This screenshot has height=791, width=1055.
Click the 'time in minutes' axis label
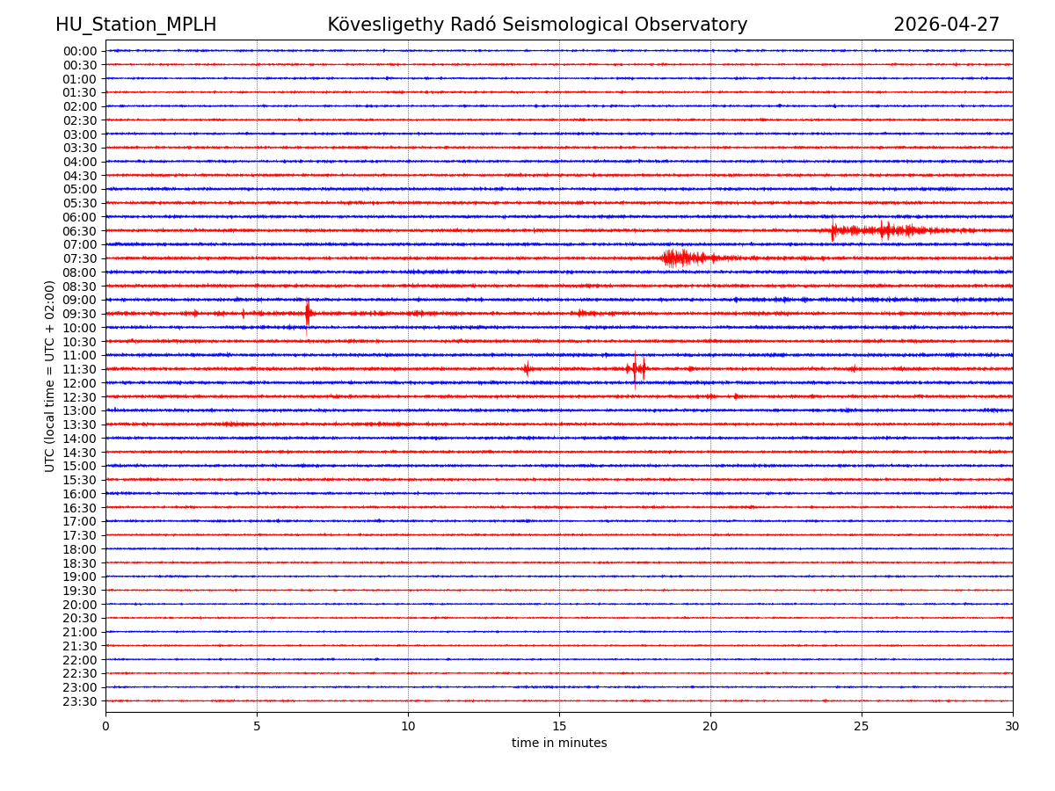559,744
